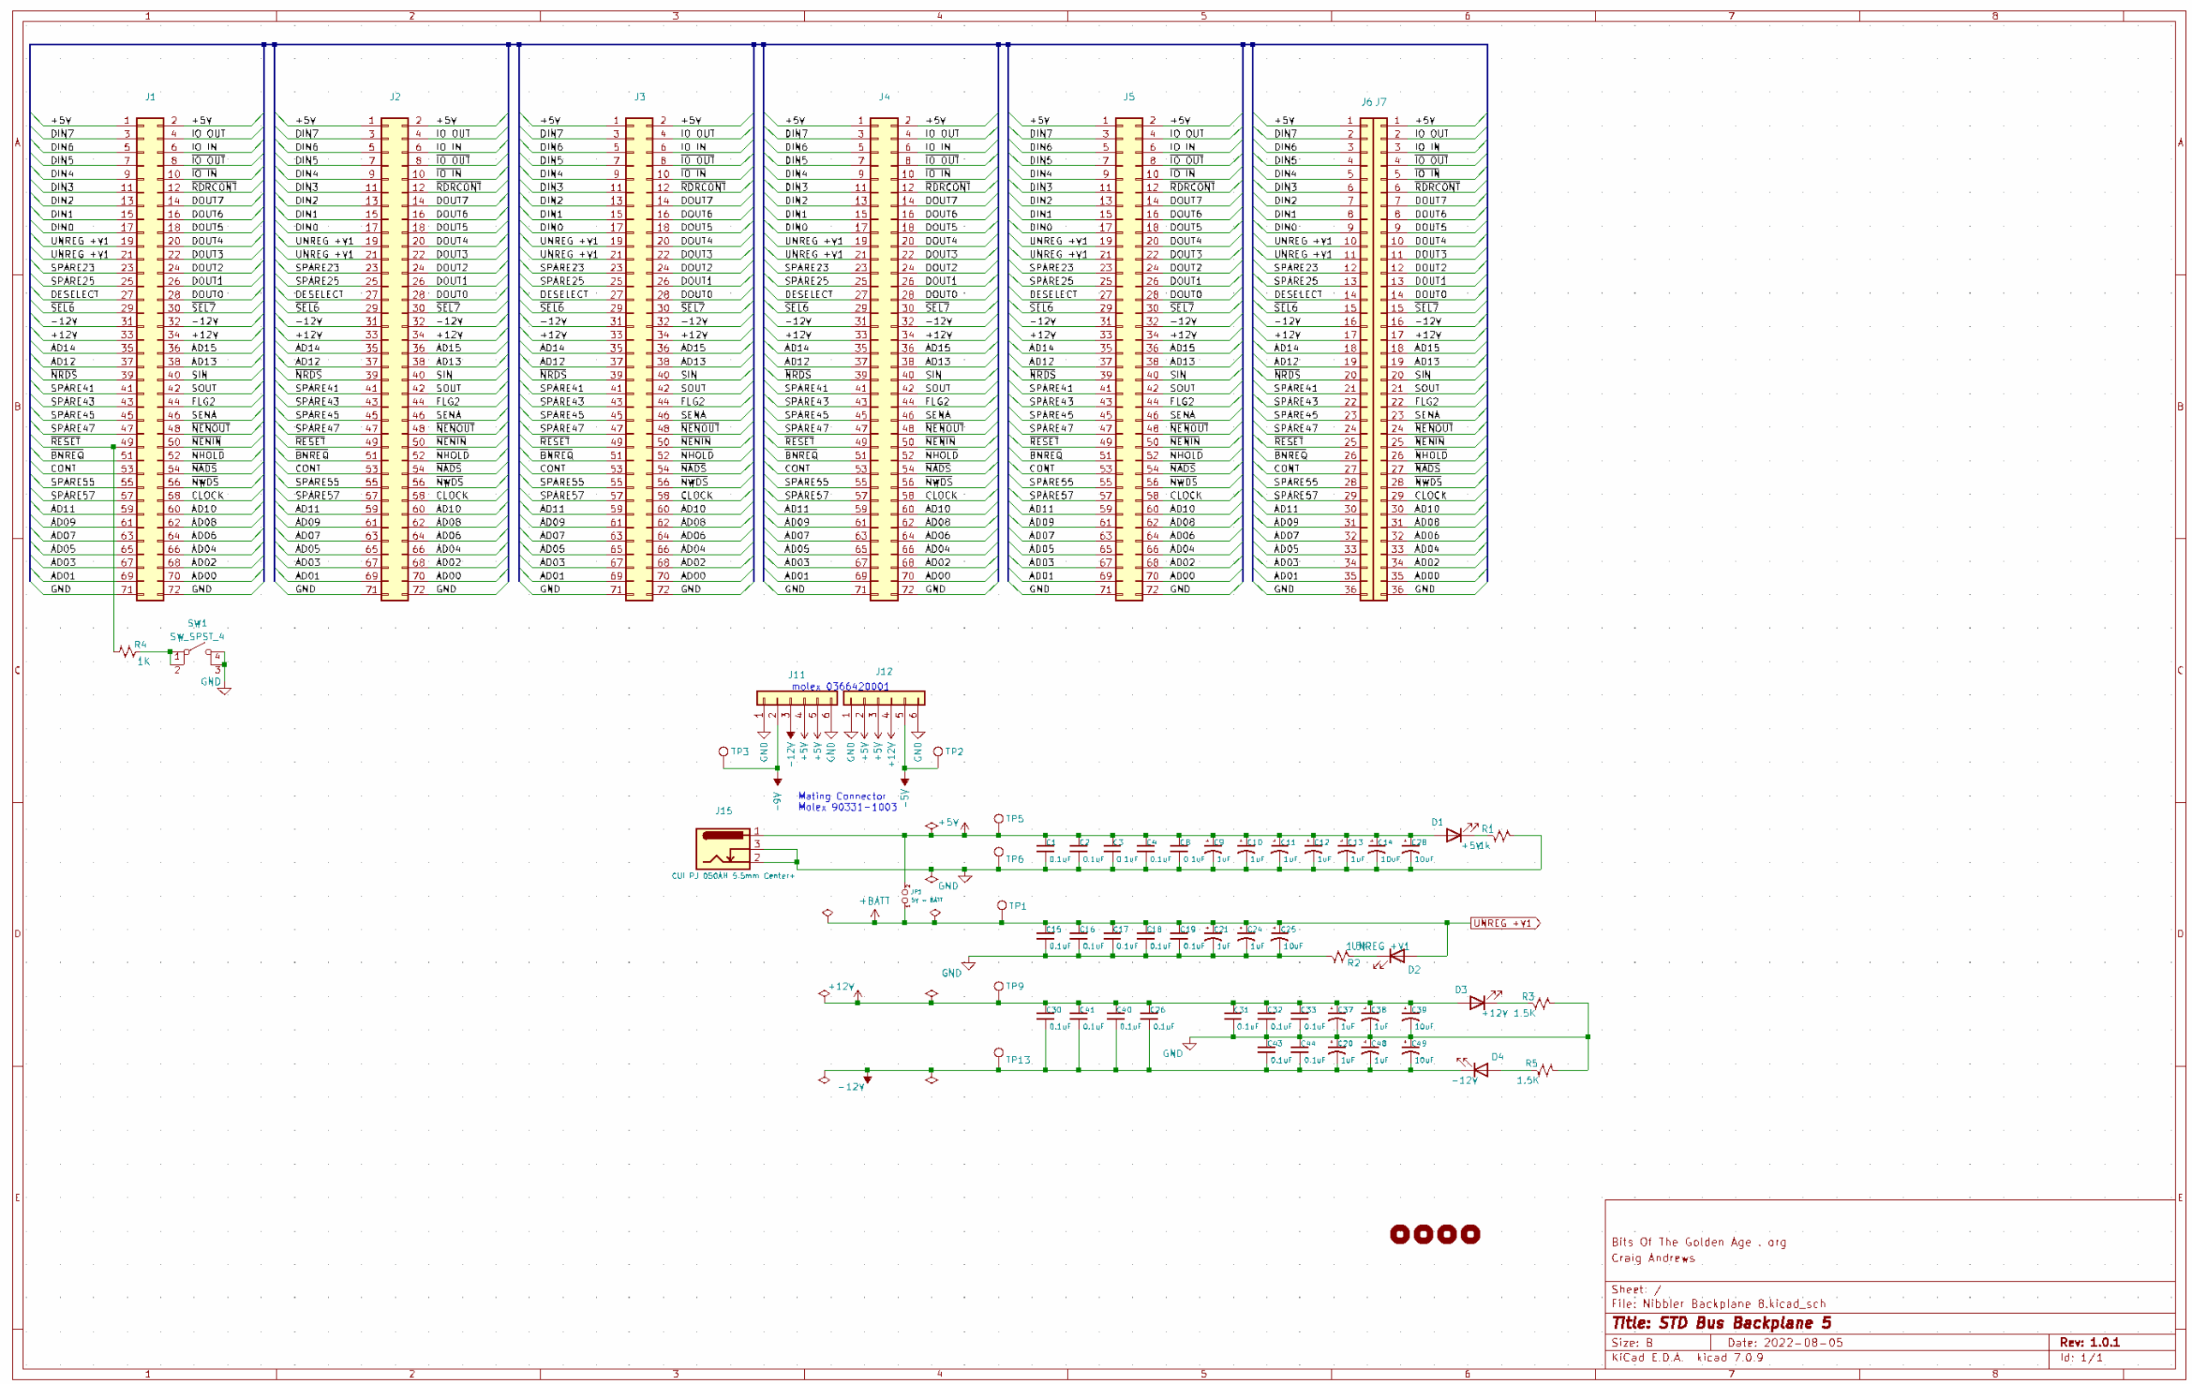This screenshot has width=2192, height=1384.
Task: Select the R5 1.5K resistor symbol
Action: [1545, 1070]
